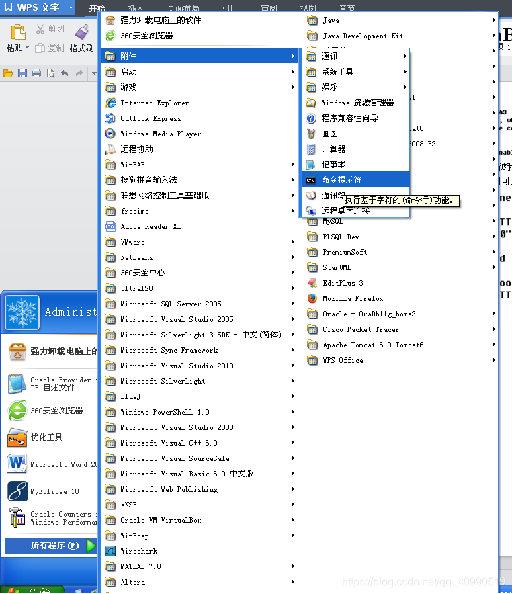Open the WPS 文字 application menu dropdown
Screen dimensions: 512x594
(x=71, y=7)
